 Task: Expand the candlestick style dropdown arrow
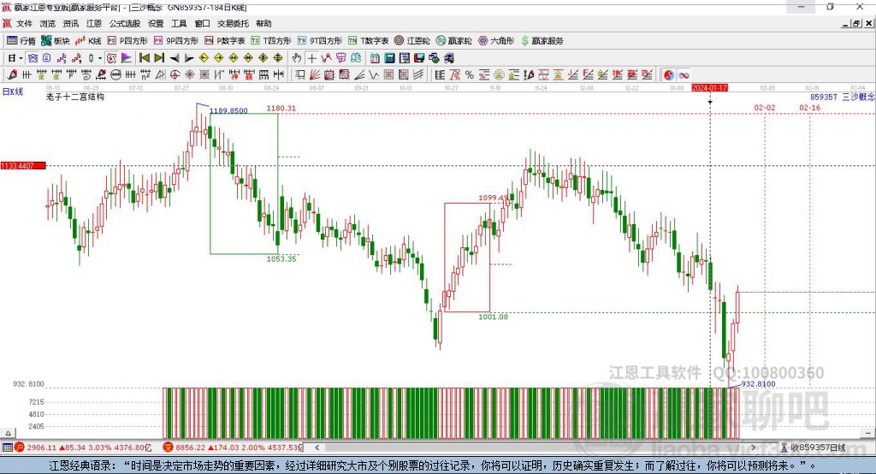click(100, 58)
